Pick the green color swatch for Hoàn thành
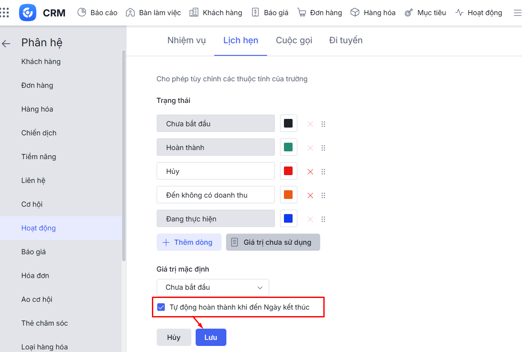 288,147
